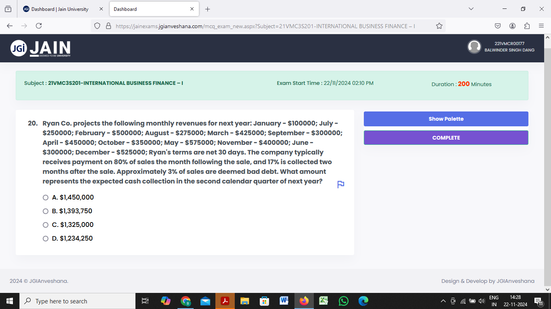551x309 pixels.
Task: Open a new browser tab
Action: tap(207, 9)
